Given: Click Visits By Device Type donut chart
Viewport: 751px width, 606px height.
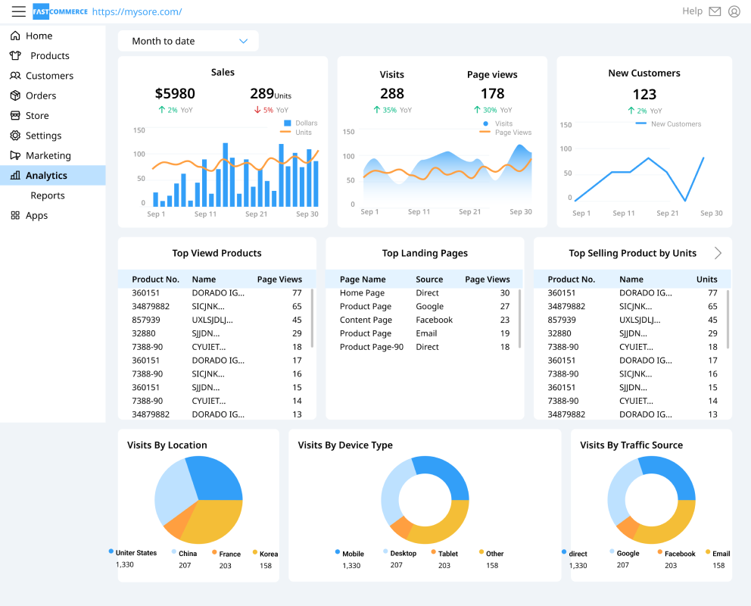Looking at the screenshot, I should [425, 500].
